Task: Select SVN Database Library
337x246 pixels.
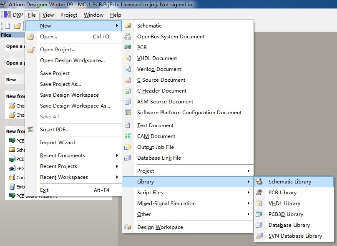Action: tap(294, 236)
